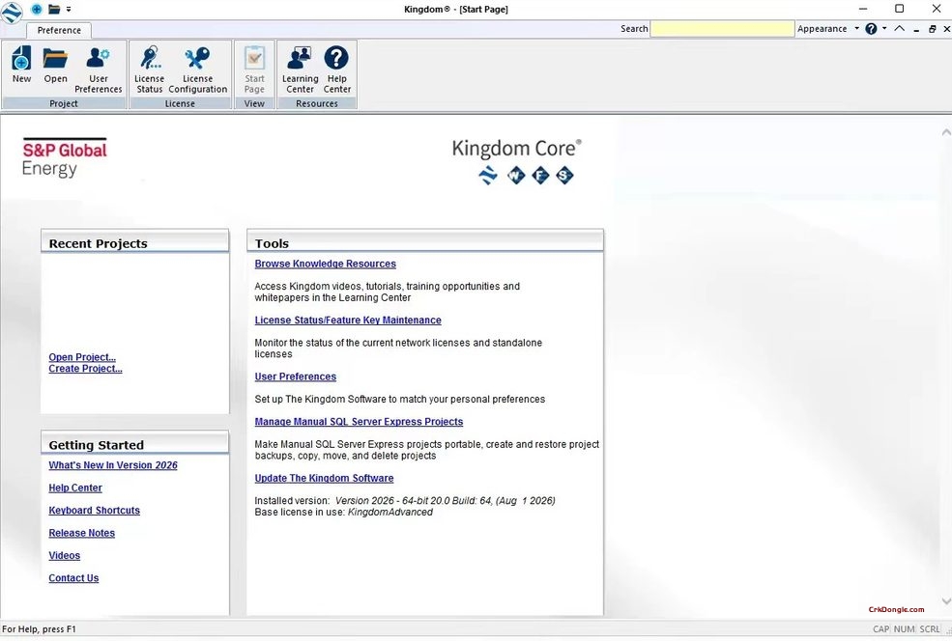Maximize the Kingdom main window
The height and width of the screenshot is (641, 952).
click(x=899, y=9)
